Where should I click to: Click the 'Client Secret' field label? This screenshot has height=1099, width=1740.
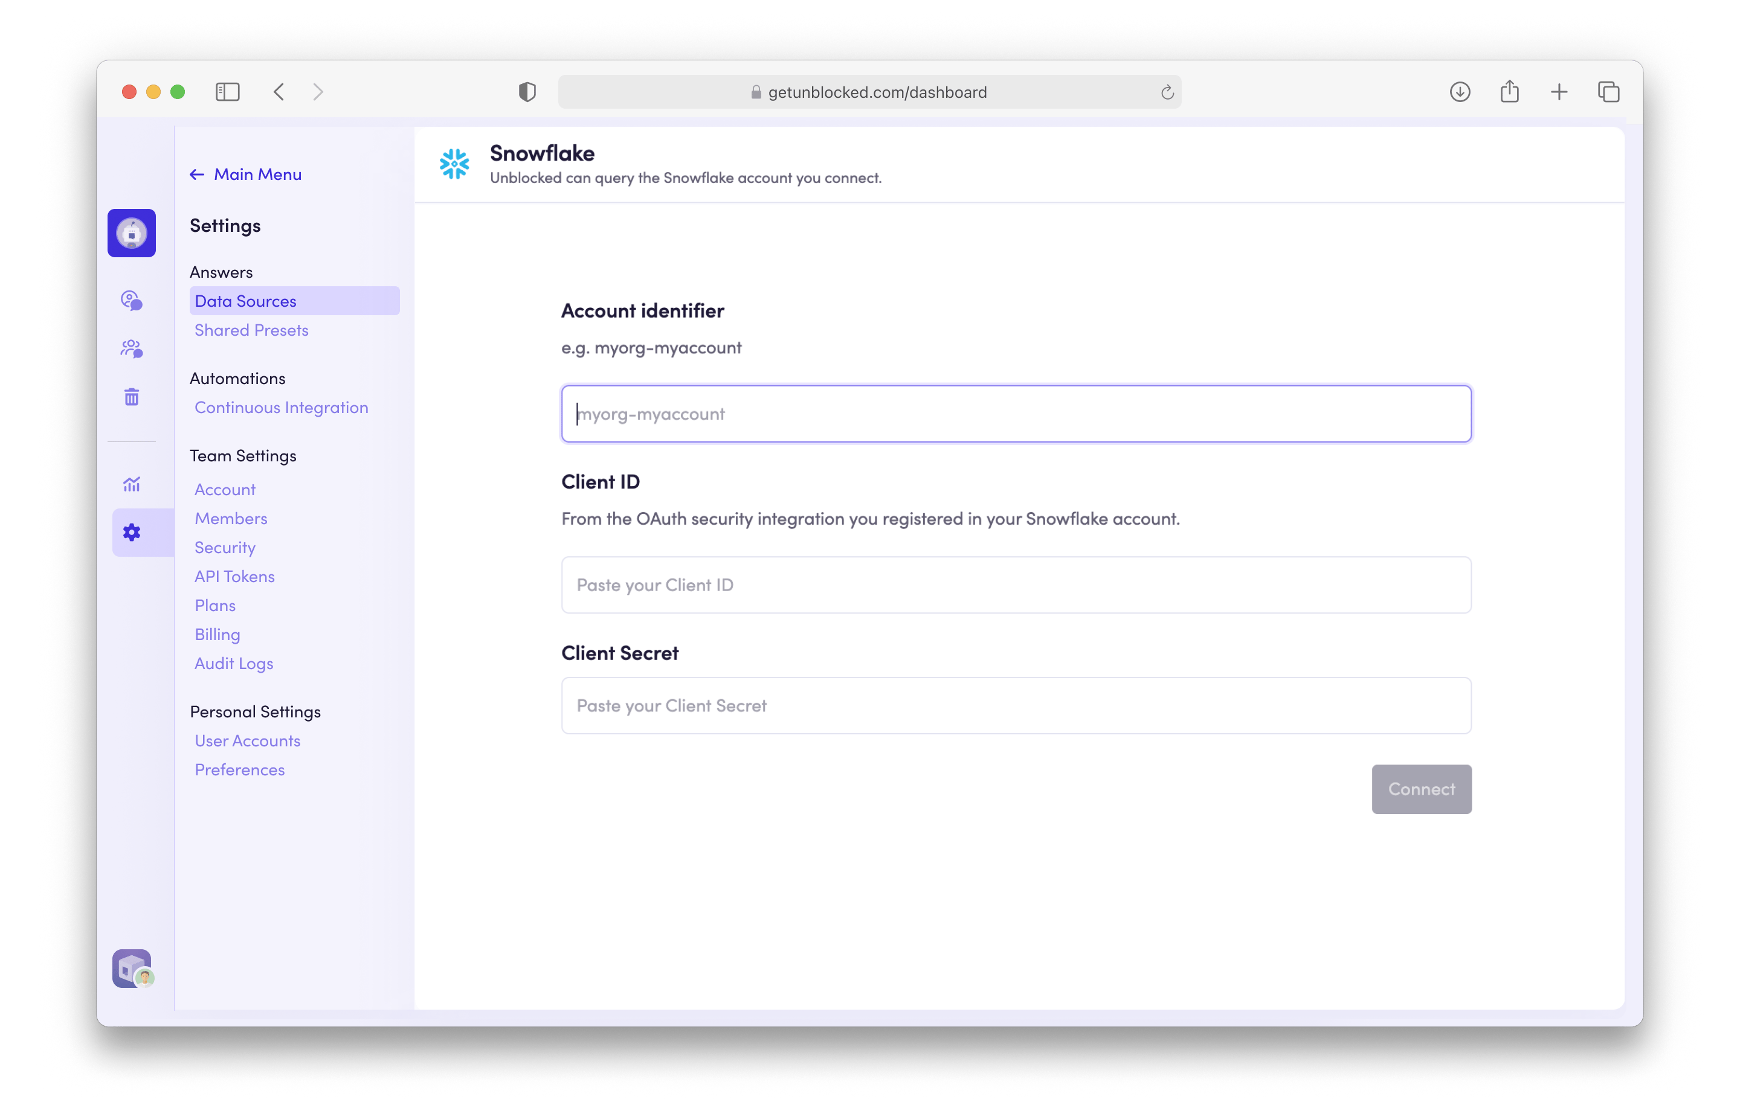(620, 653)
